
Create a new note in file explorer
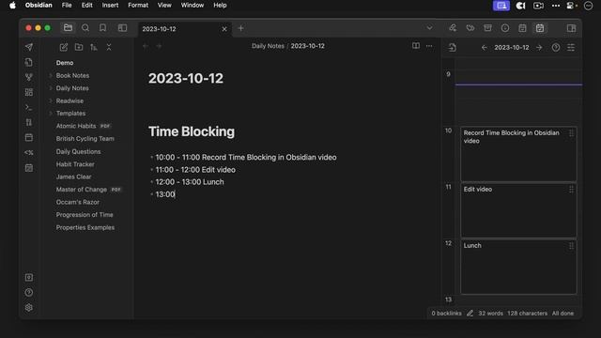(x=64, y=47)
